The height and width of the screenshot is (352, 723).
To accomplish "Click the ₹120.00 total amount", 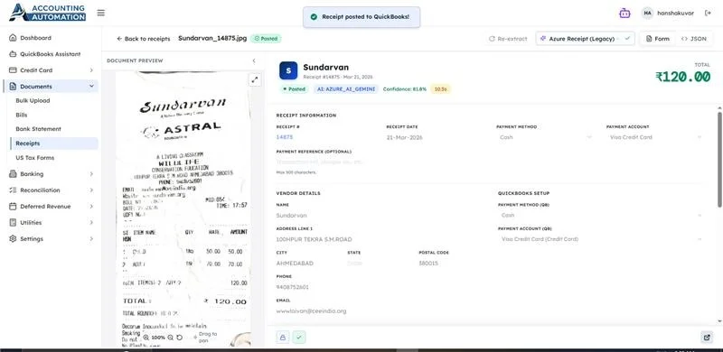I will (682, 77).
